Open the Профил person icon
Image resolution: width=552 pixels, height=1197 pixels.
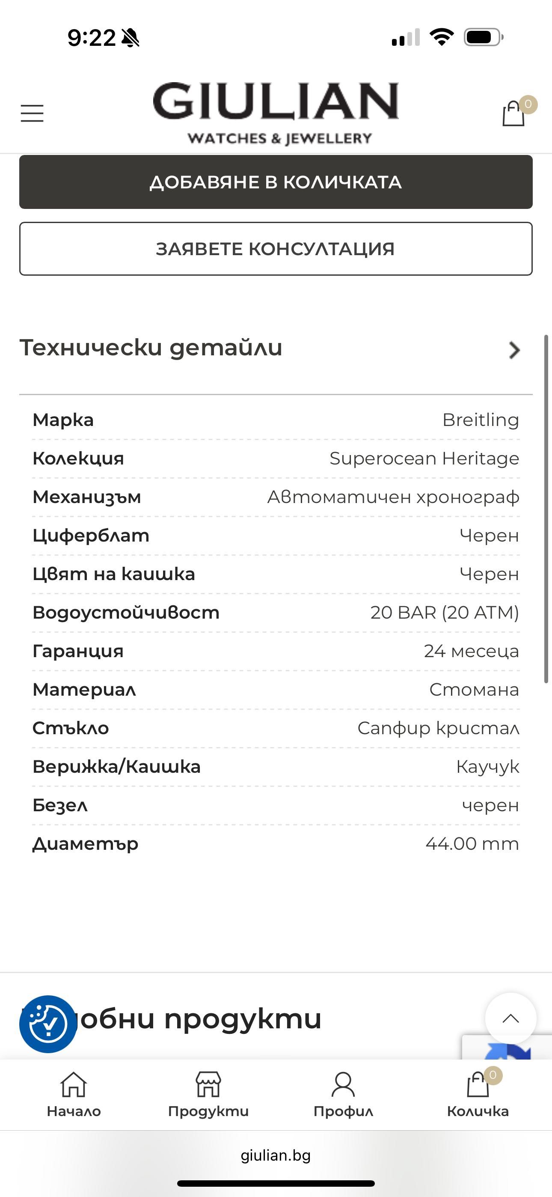point(343,1094)
